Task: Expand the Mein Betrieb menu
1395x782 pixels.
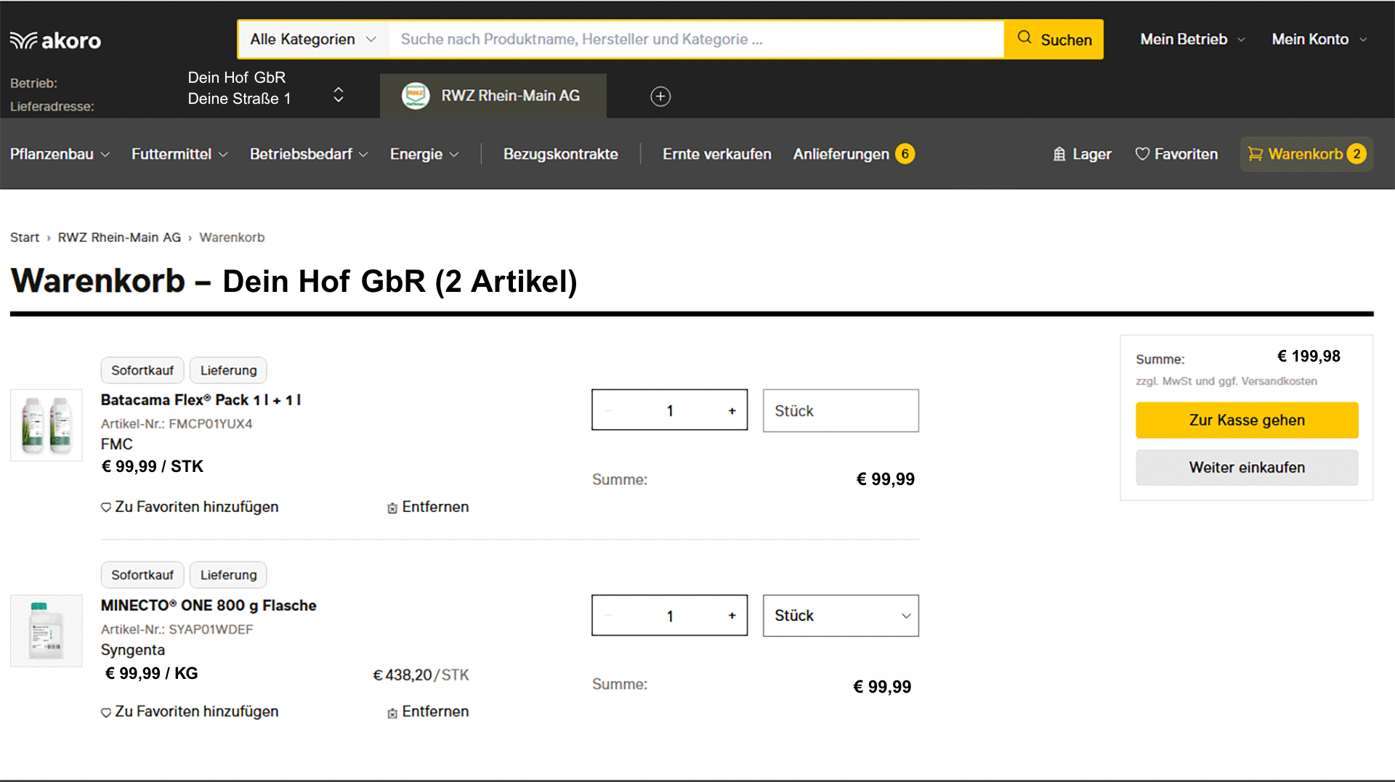Action: point(1192,39)
